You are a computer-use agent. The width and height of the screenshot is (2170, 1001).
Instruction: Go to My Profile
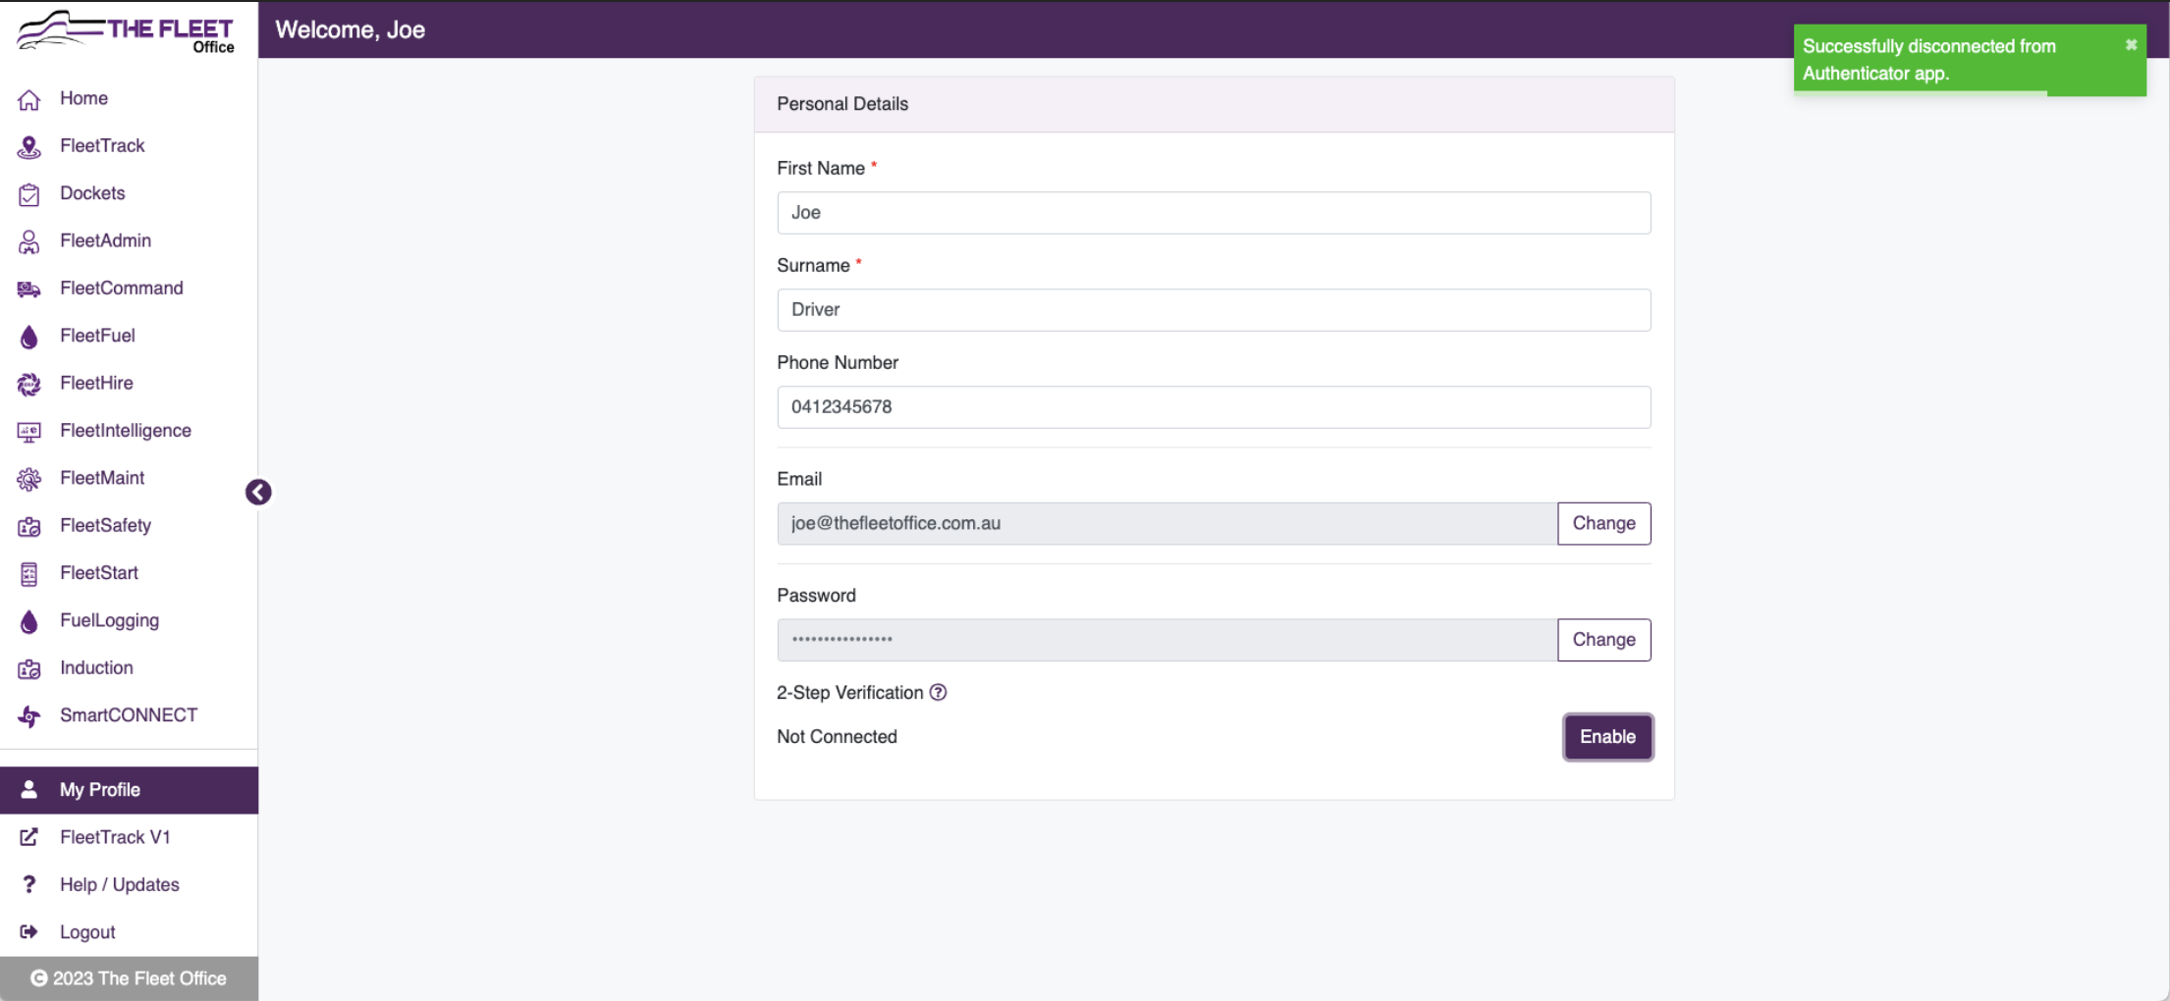coord(99,789)
